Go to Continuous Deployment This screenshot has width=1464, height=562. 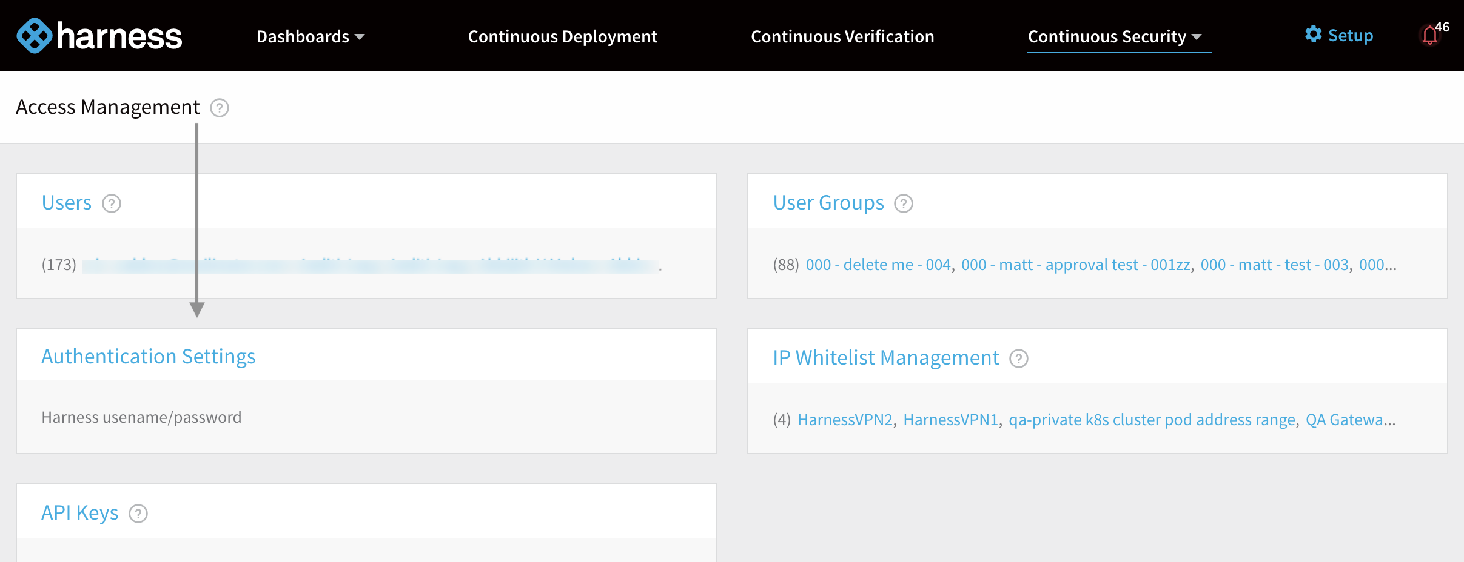[x=562, y=36]
